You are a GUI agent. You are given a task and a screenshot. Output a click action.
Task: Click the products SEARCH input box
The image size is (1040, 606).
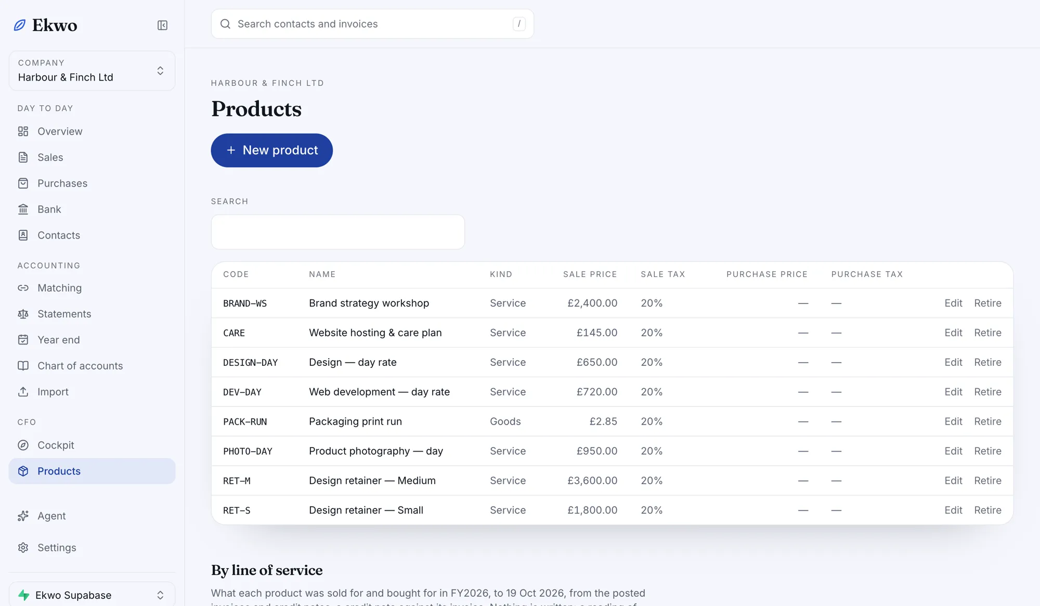point(338,232)
